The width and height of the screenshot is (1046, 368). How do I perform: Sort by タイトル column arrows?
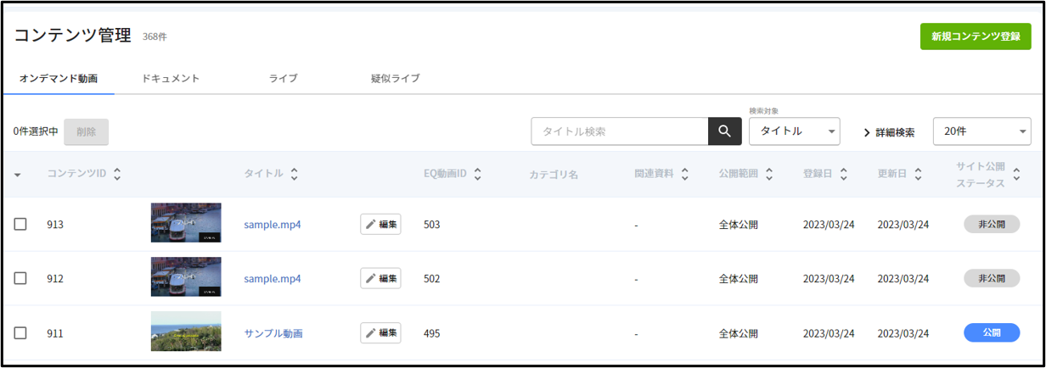(x=294, y=174)
